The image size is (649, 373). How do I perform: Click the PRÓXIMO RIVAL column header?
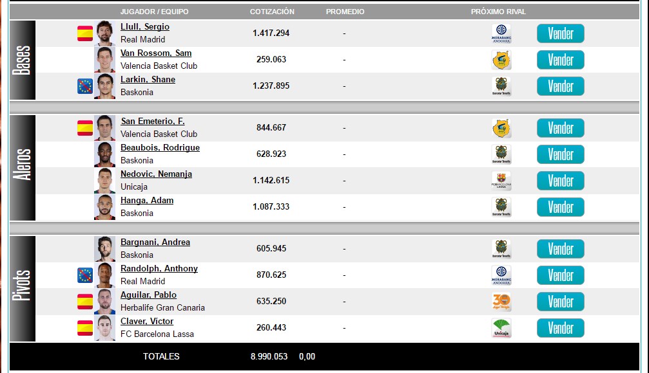[x=498, y=12]
